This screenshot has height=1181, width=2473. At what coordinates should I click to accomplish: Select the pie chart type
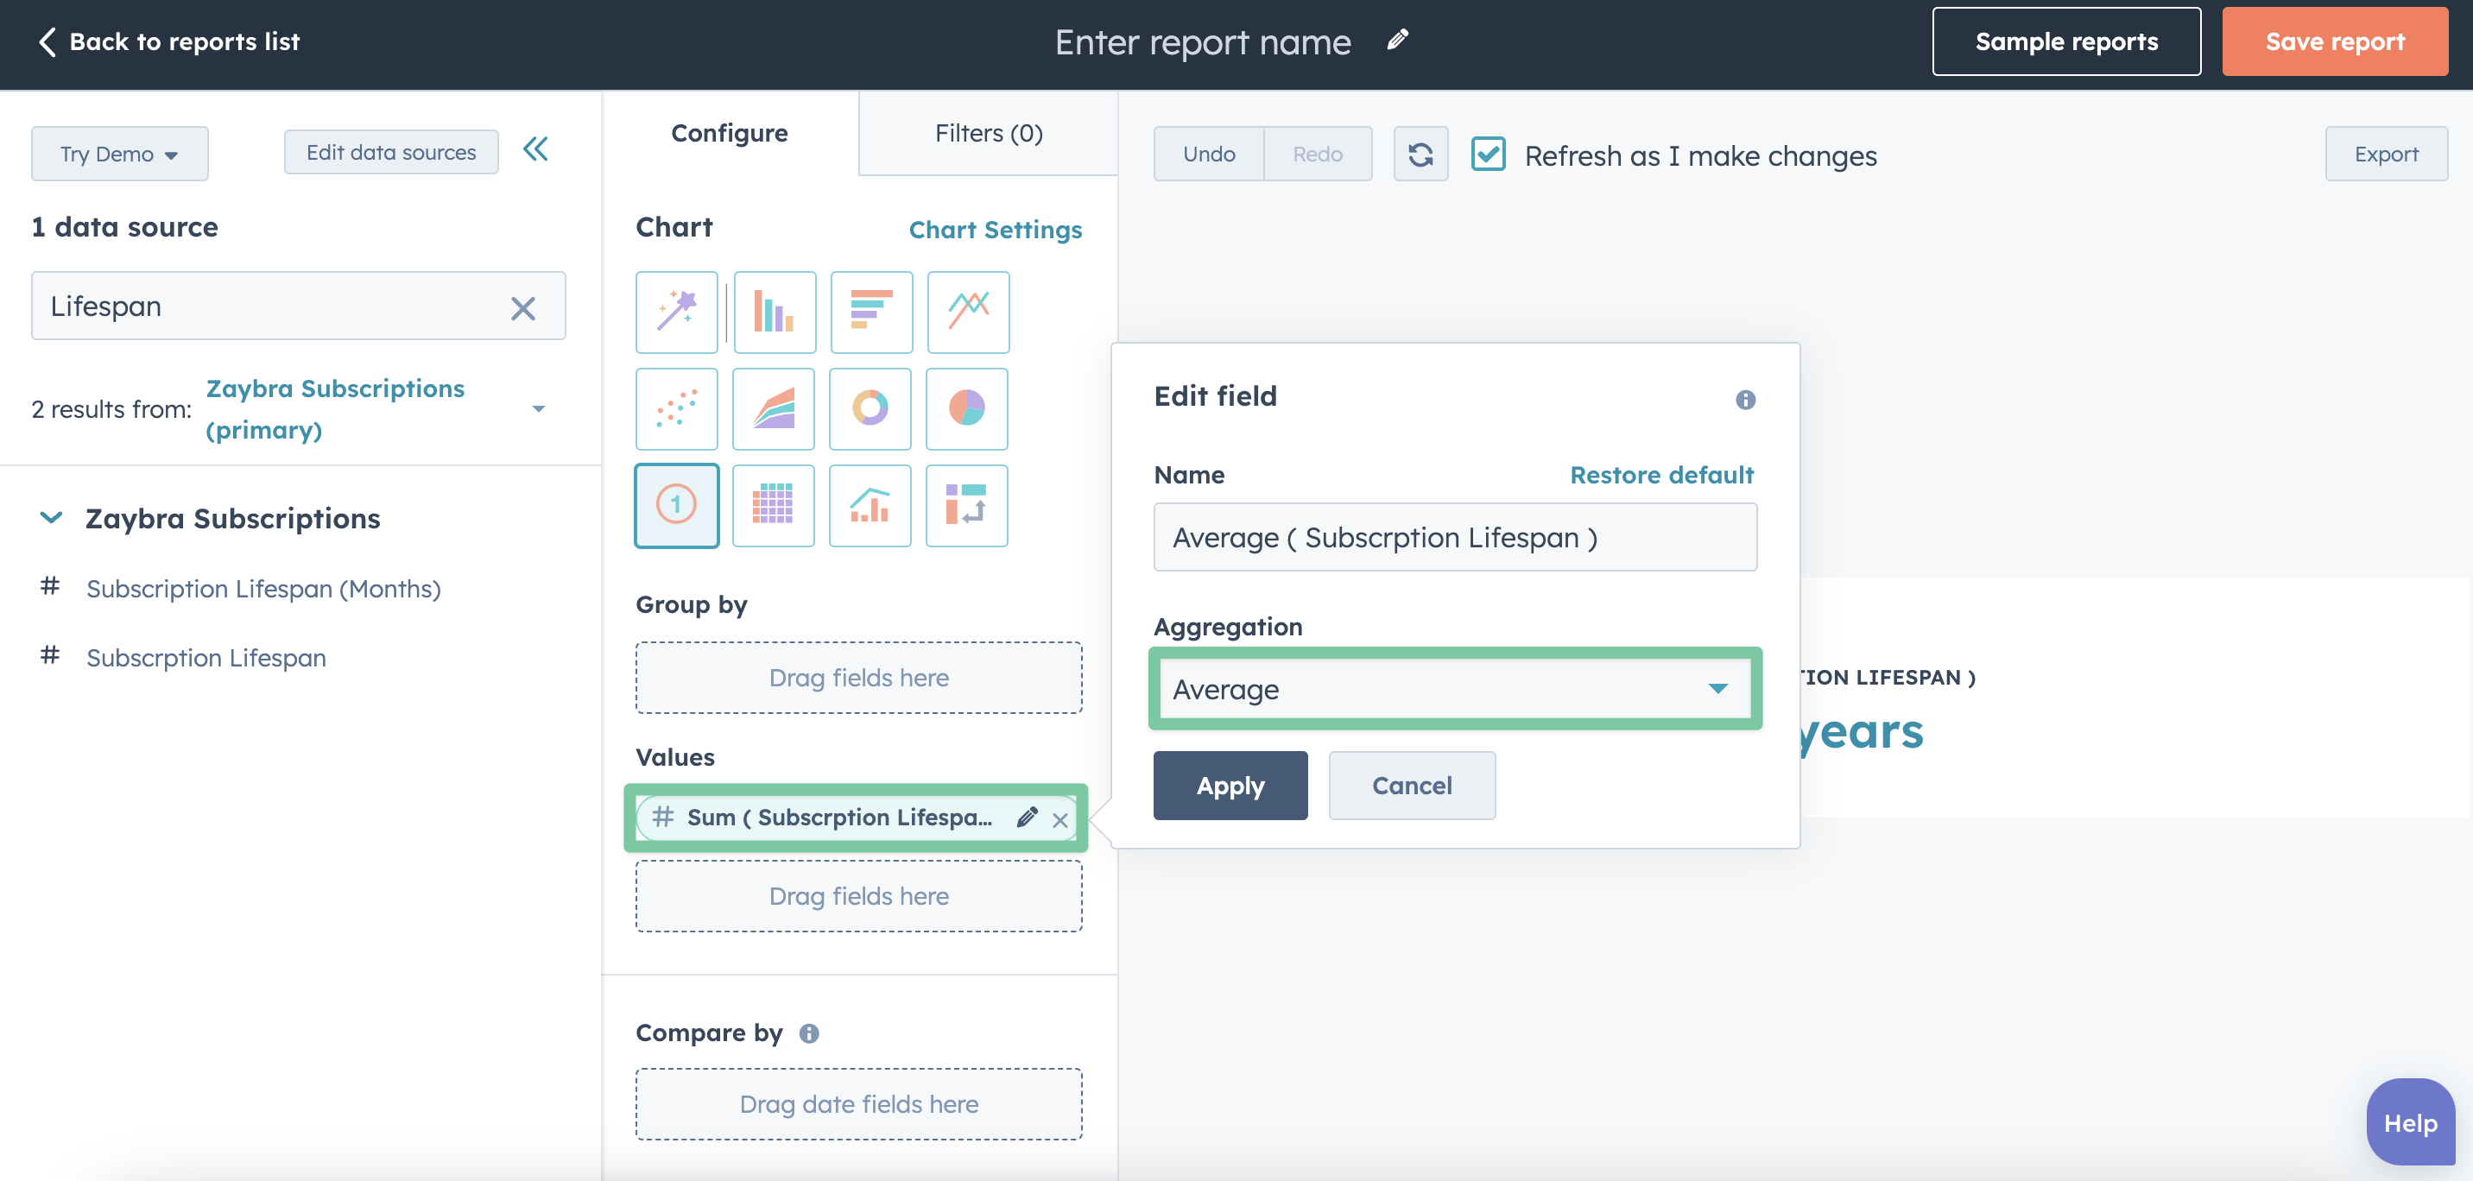[967, 408]
